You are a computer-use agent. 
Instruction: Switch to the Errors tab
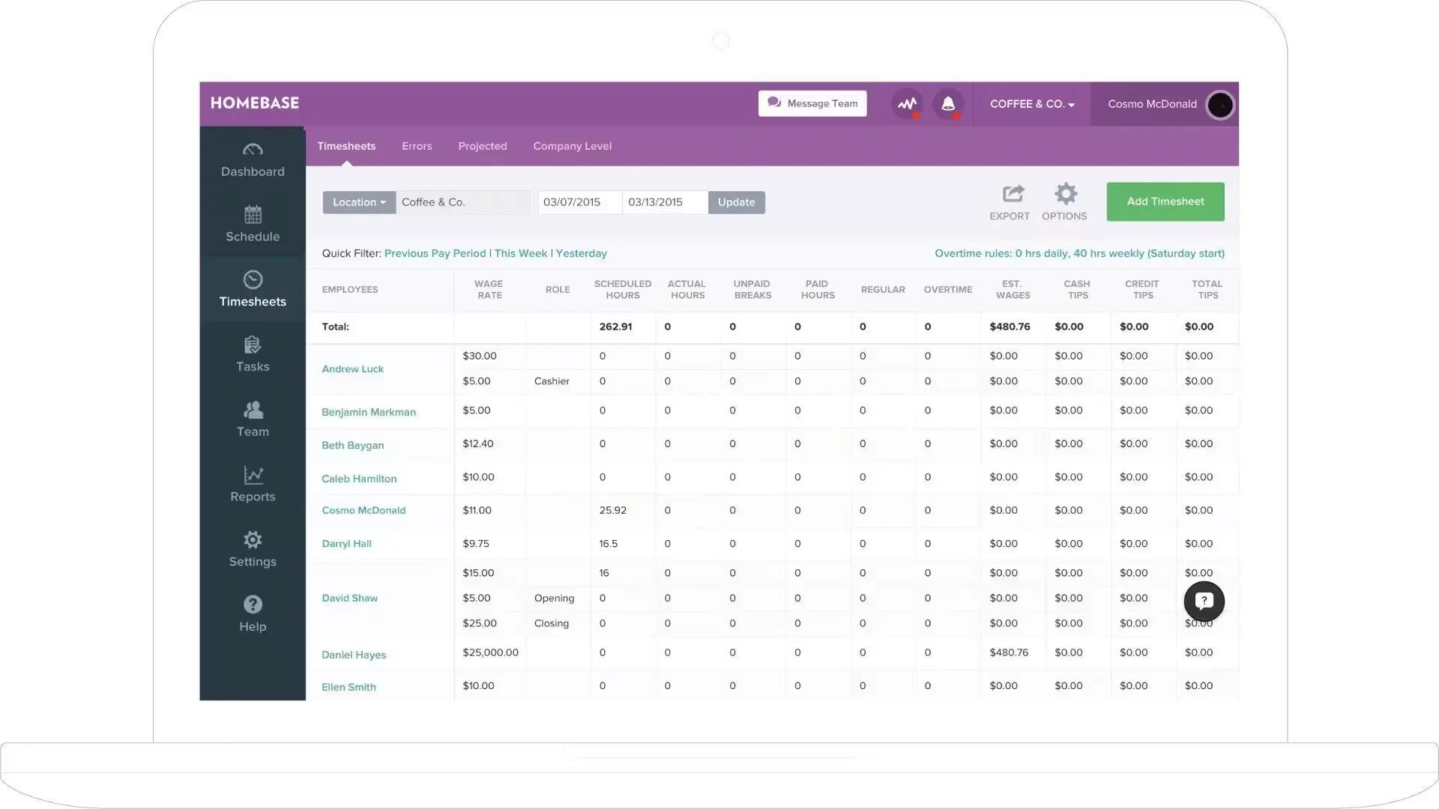pyautogui.click(x=417, y=146)
